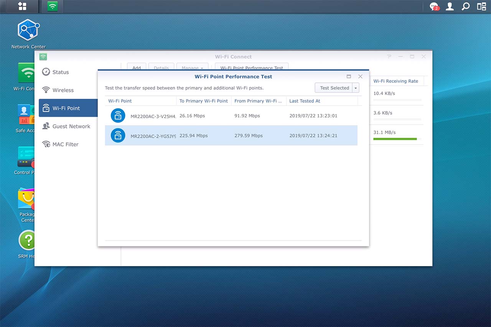Click the Wi-Fi Receiving Rate column header
The width and height of the screenshot is (491, 327).
coord(396,81)
